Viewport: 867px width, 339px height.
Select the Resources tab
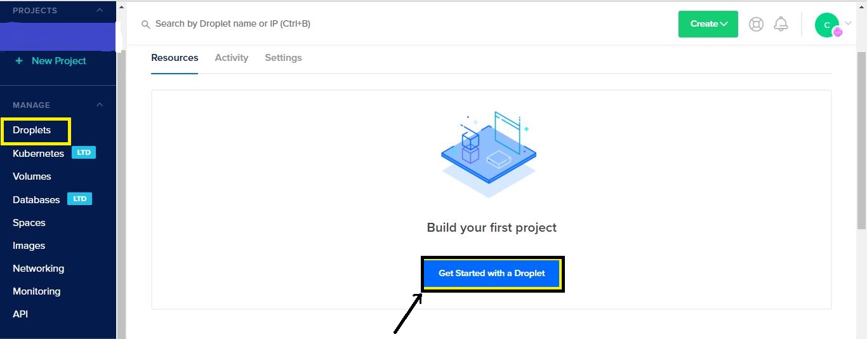pos(175,58)
